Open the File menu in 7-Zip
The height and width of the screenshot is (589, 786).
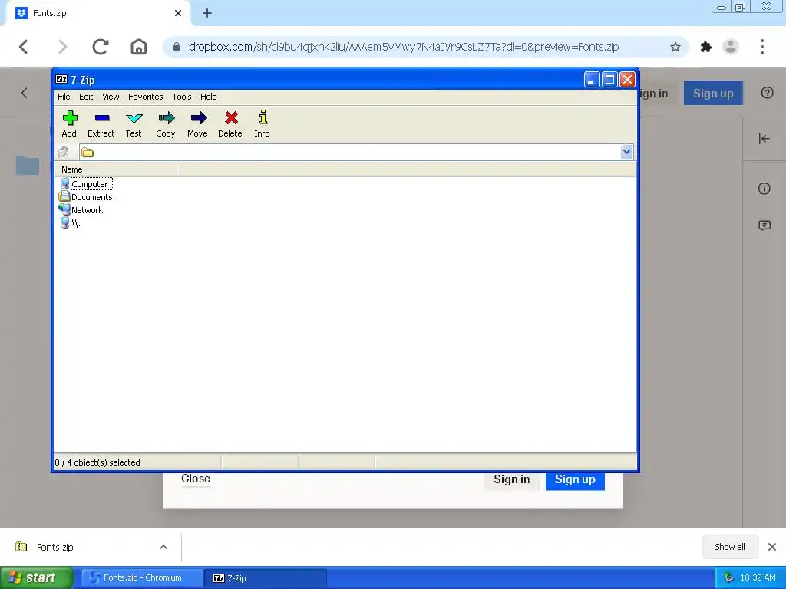click(64, 97)
